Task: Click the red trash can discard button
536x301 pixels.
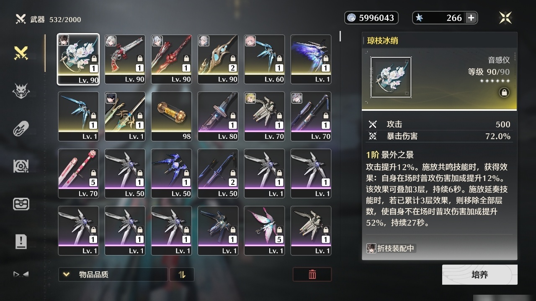Action: 312,274
